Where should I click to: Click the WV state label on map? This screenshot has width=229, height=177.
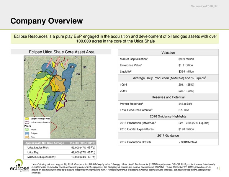78,74
